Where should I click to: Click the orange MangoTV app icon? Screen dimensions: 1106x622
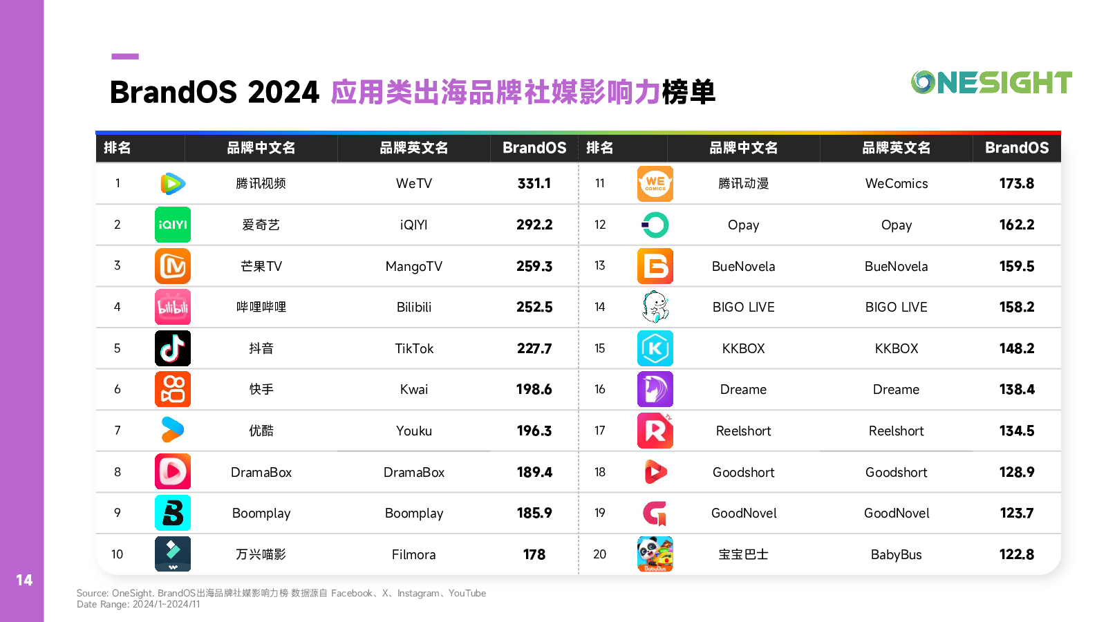pyautogui.click(x=173, y=266)
